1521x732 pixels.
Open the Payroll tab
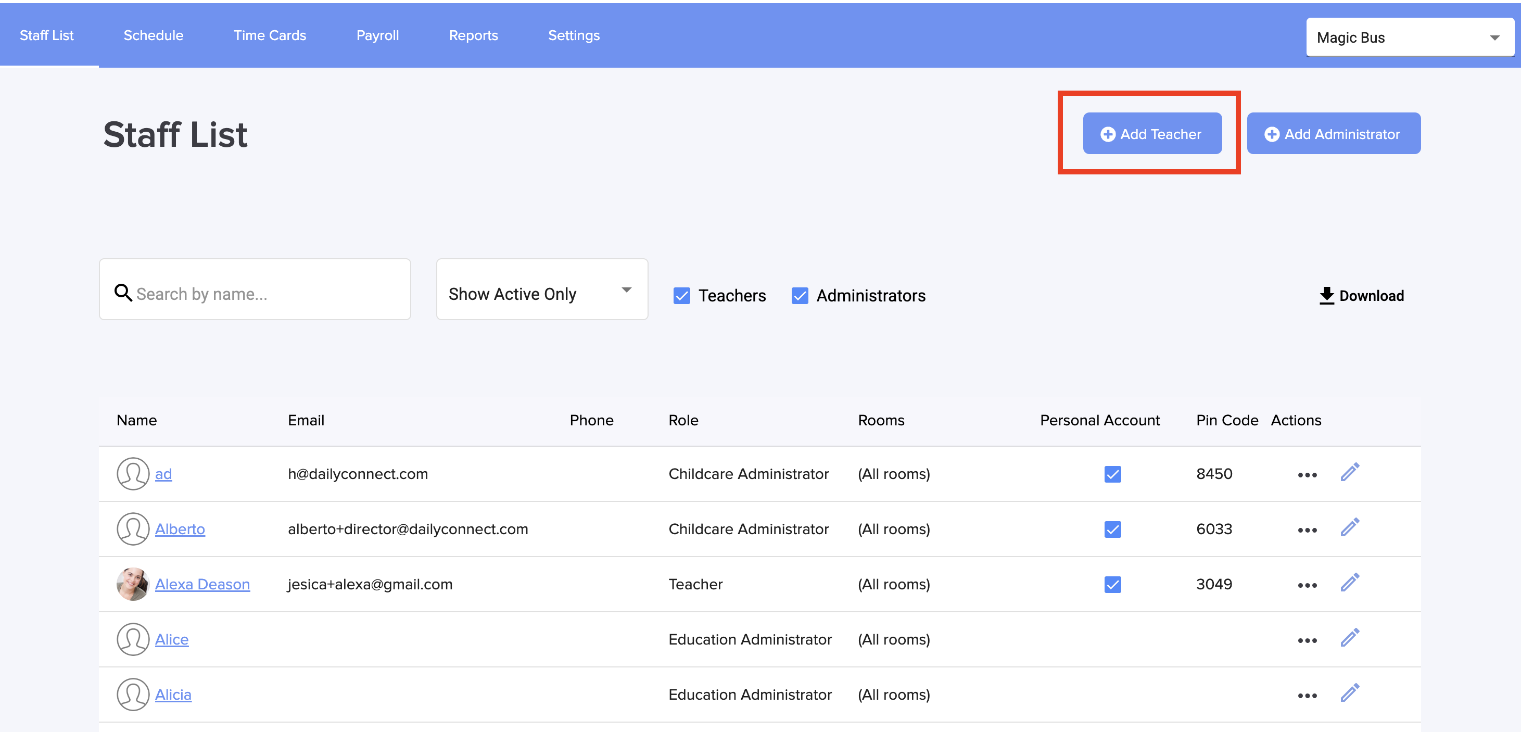click(x=377, y=35)
